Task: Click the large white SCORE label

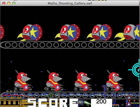Action: [53, 103]
